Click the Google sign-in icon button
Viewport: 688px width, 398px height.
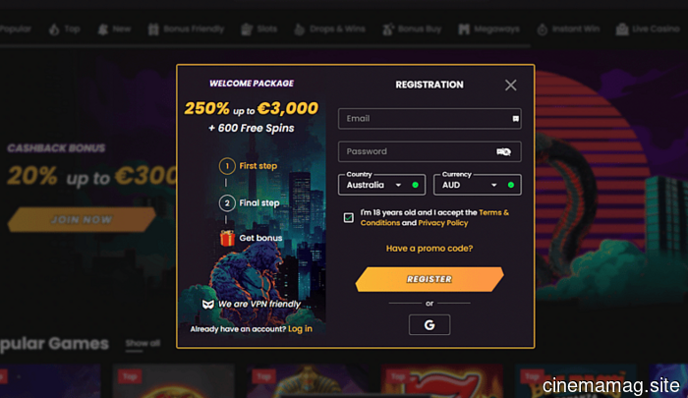pyautogui.click(x=430, y=324)
